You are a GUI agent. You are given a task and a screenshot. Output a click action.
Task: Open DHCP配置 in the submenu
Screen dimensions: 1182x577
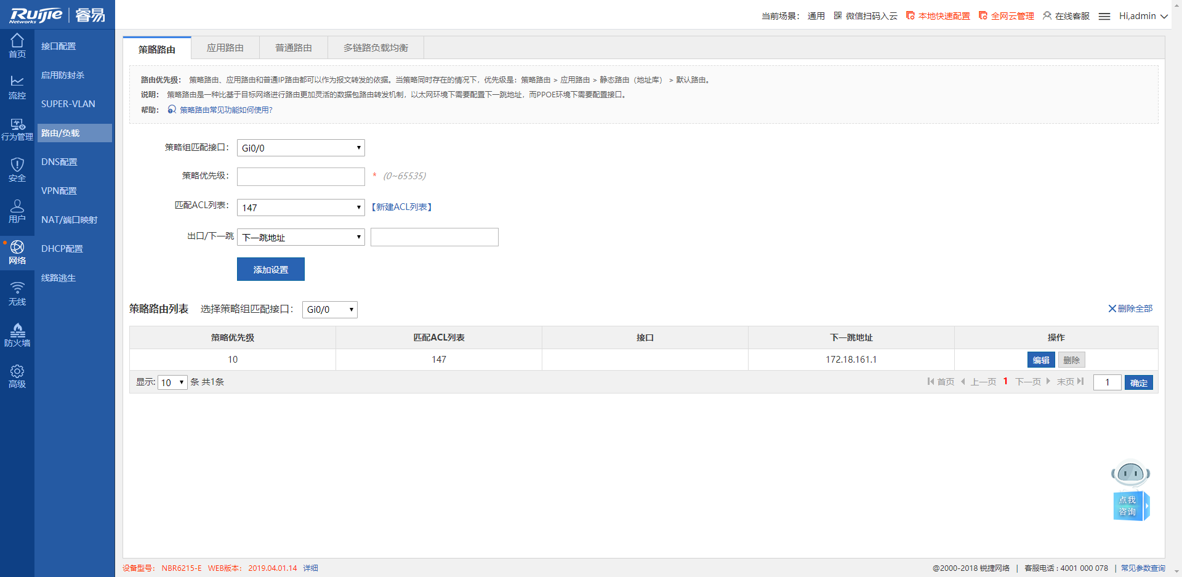point(62,249)
